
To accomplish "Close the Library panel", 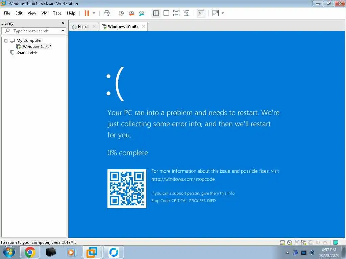I will 63,23.
